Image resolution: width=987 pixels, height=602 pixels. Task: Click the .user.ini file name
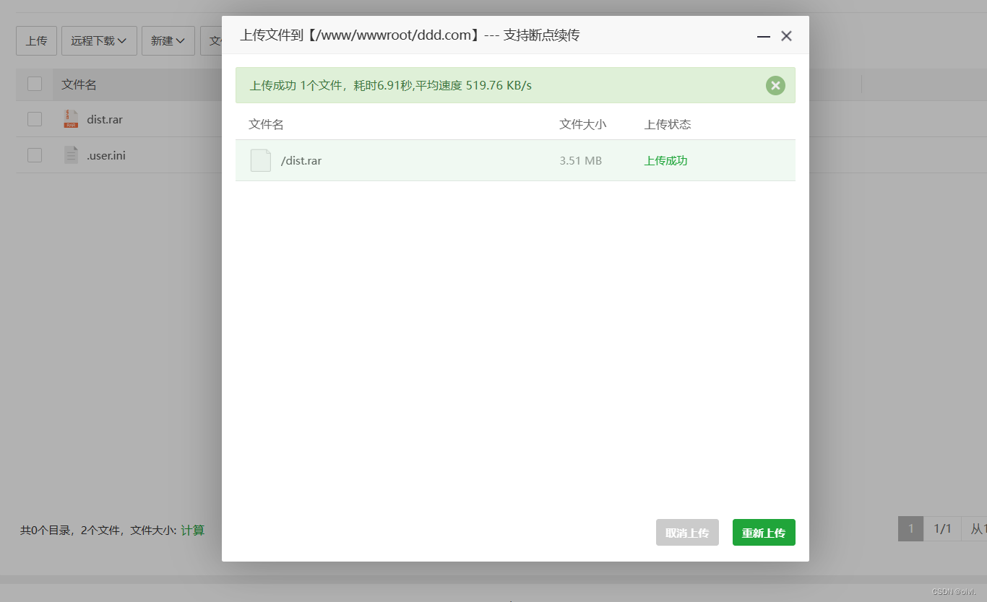[106, 155]
